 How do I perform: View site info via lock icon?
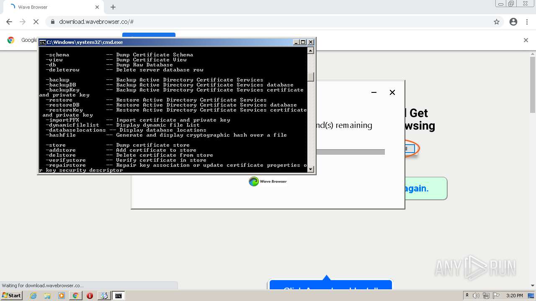pos(52,22)
